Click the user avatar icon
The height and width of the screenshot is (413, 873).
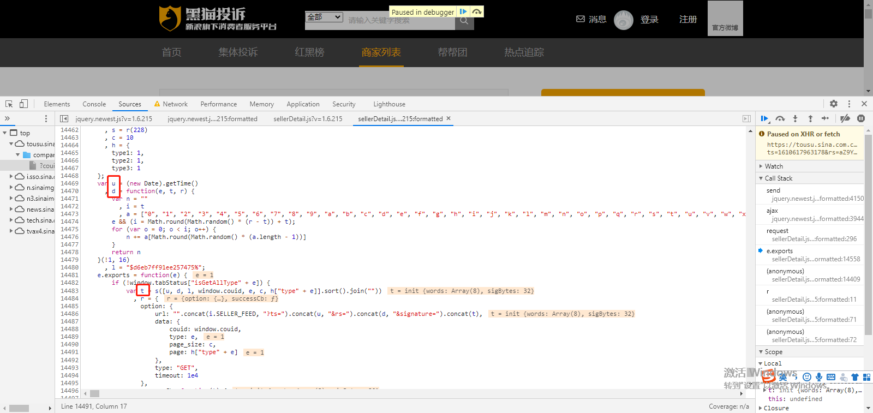click(x=624, y=20)
